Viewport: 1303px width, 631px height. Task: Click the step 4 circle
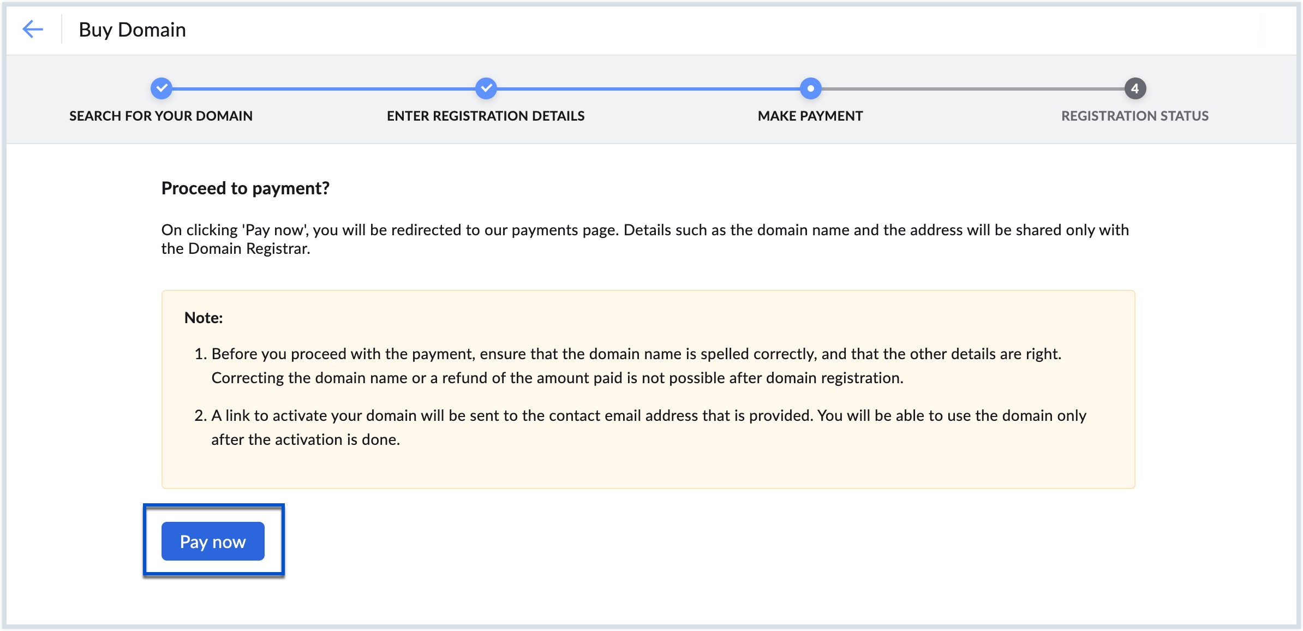pos(1135,88)
